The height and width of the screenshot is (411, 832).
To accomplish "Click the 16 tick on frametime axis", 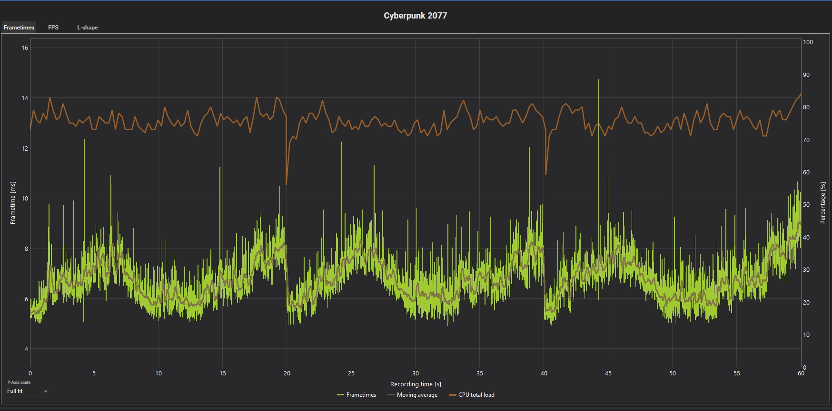I will click(x=25, y=48).
